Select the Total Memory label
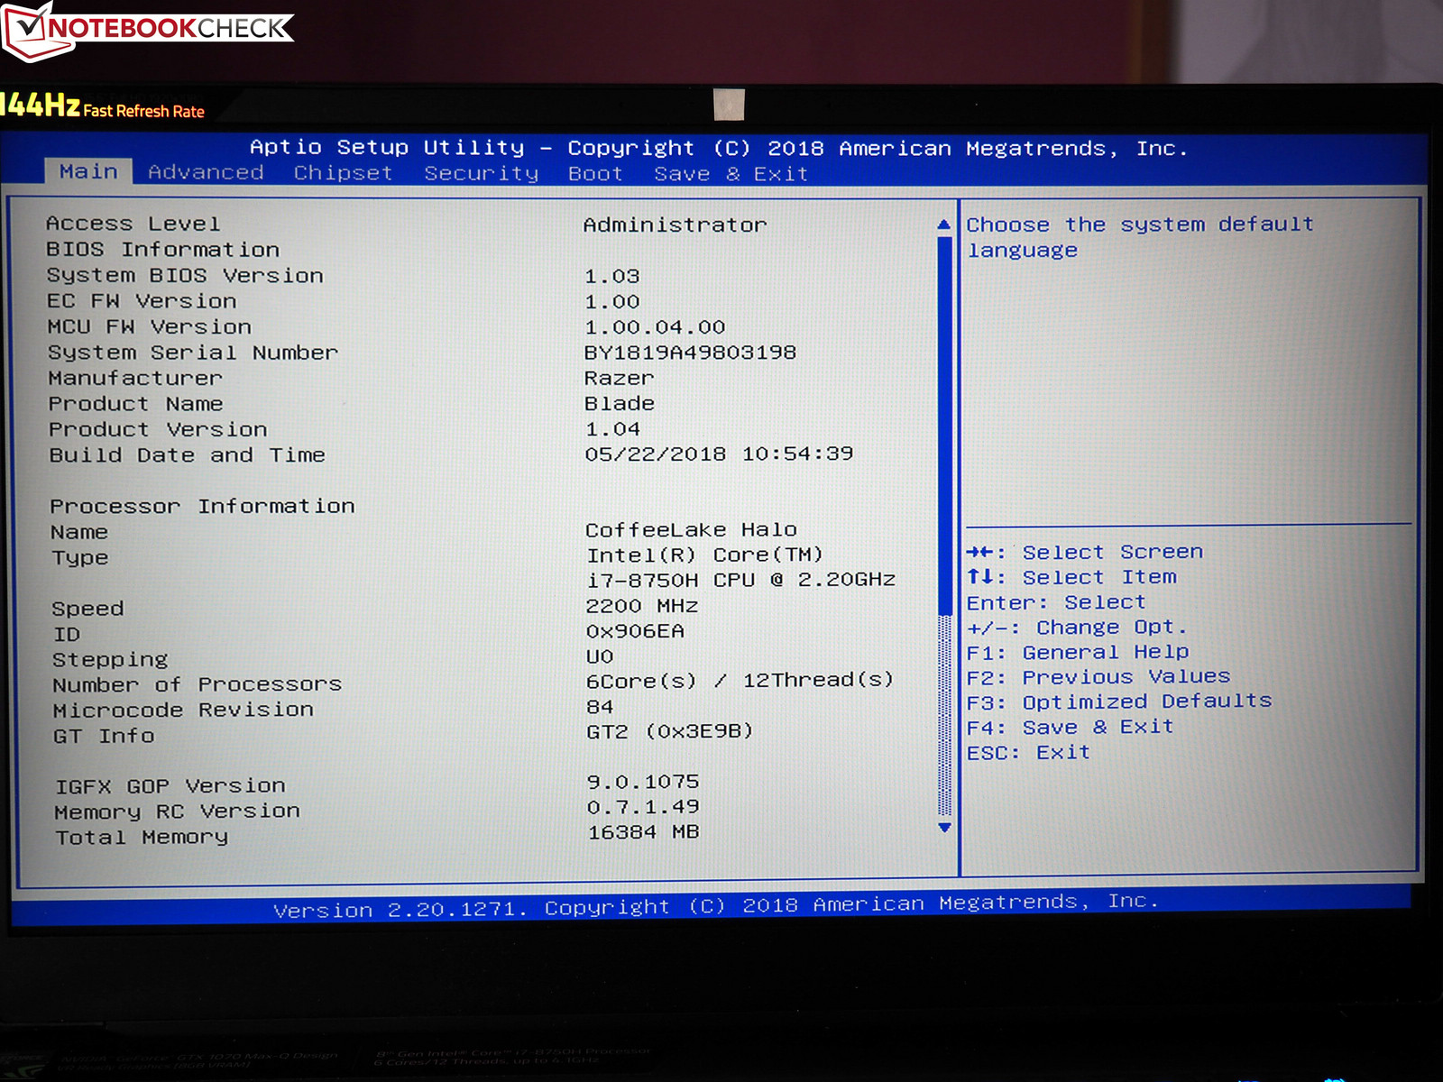 pos(142,838)
